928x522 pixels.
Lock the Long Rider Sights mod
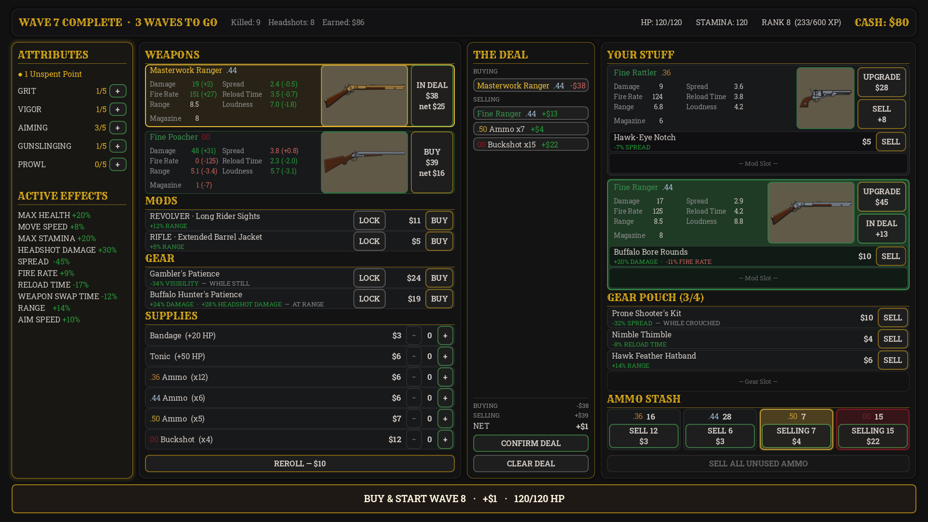(x=369, y=220)
